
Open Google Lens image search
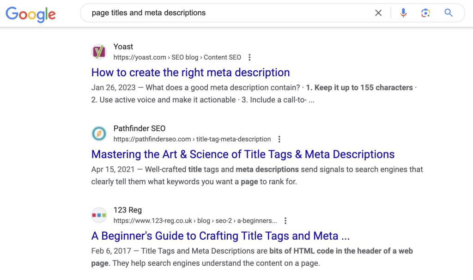click(426, 13)
